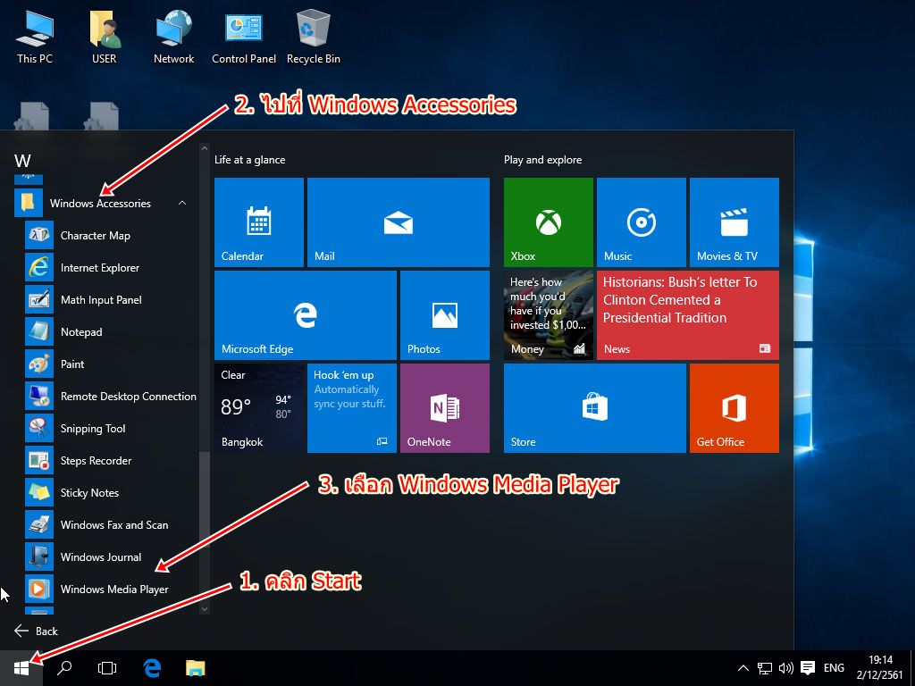Launch the Snipping Tool app
This screenshot has height=686, width=915.
92,429
